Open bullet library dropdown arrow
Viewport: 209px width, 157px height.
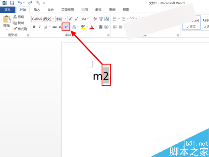click(x=119, y=19)
